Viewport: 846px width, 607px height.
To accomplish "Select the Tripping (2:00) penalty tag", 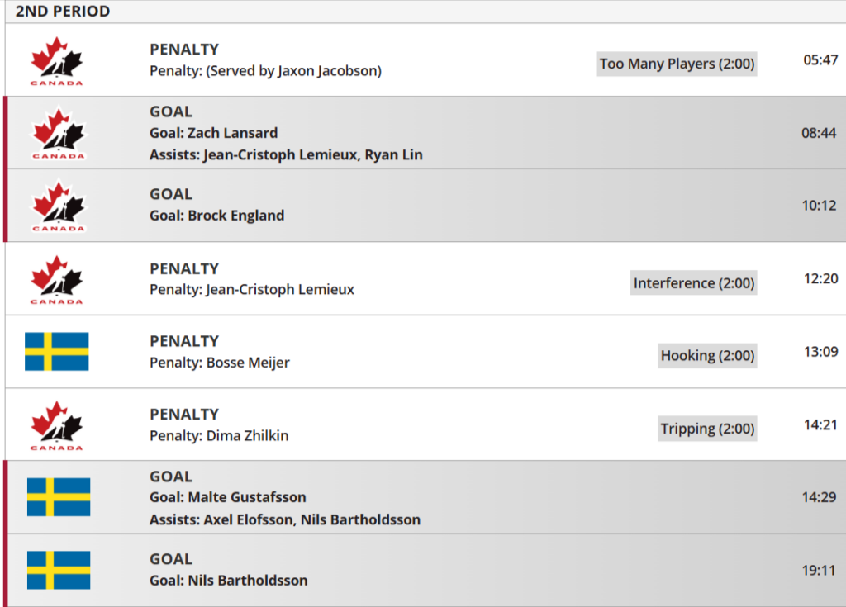I will pyautogui.click(x=707, y=429).
